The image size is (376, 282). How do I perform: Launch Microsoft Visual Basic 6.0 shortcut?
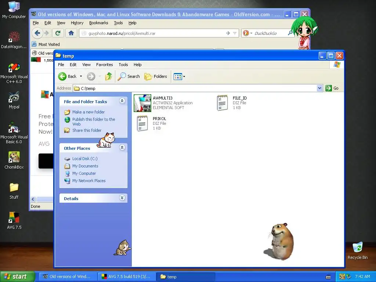[14, 133]
